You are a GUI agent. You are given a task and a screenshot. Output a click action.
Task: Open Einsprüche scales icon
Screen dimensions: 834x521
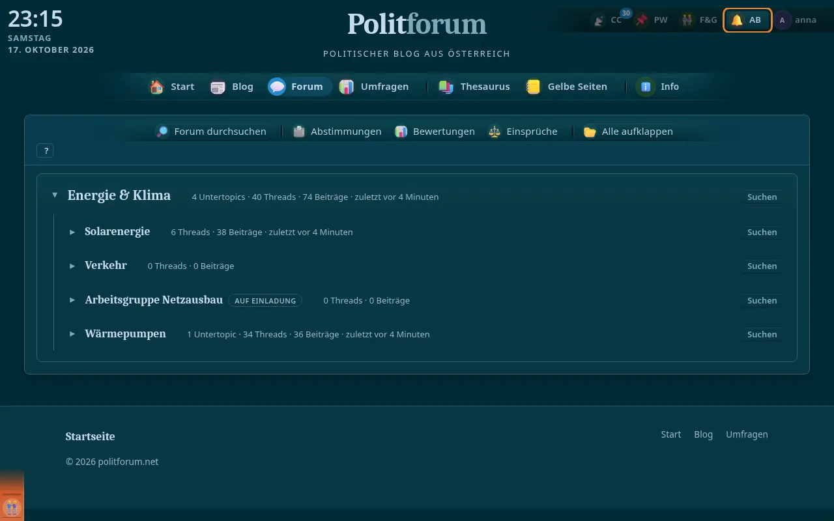pos(495,132)
